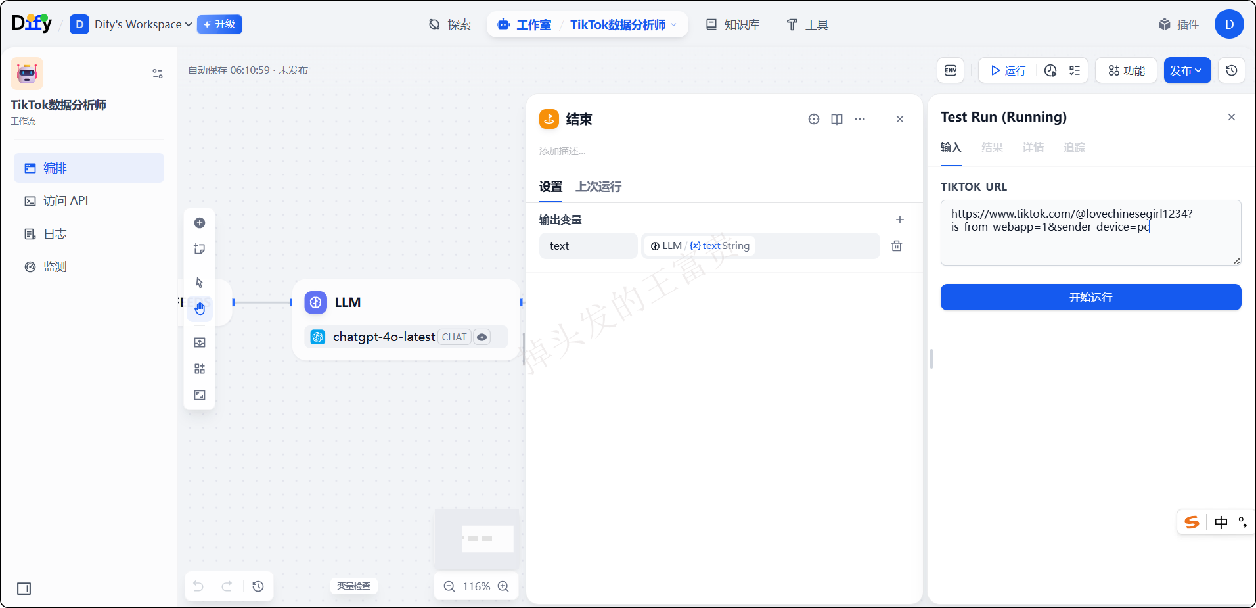Switch to the 结果 result tab
Image resolution: width=1256 pixels, height=608 pixels.
tap(992, 147)
